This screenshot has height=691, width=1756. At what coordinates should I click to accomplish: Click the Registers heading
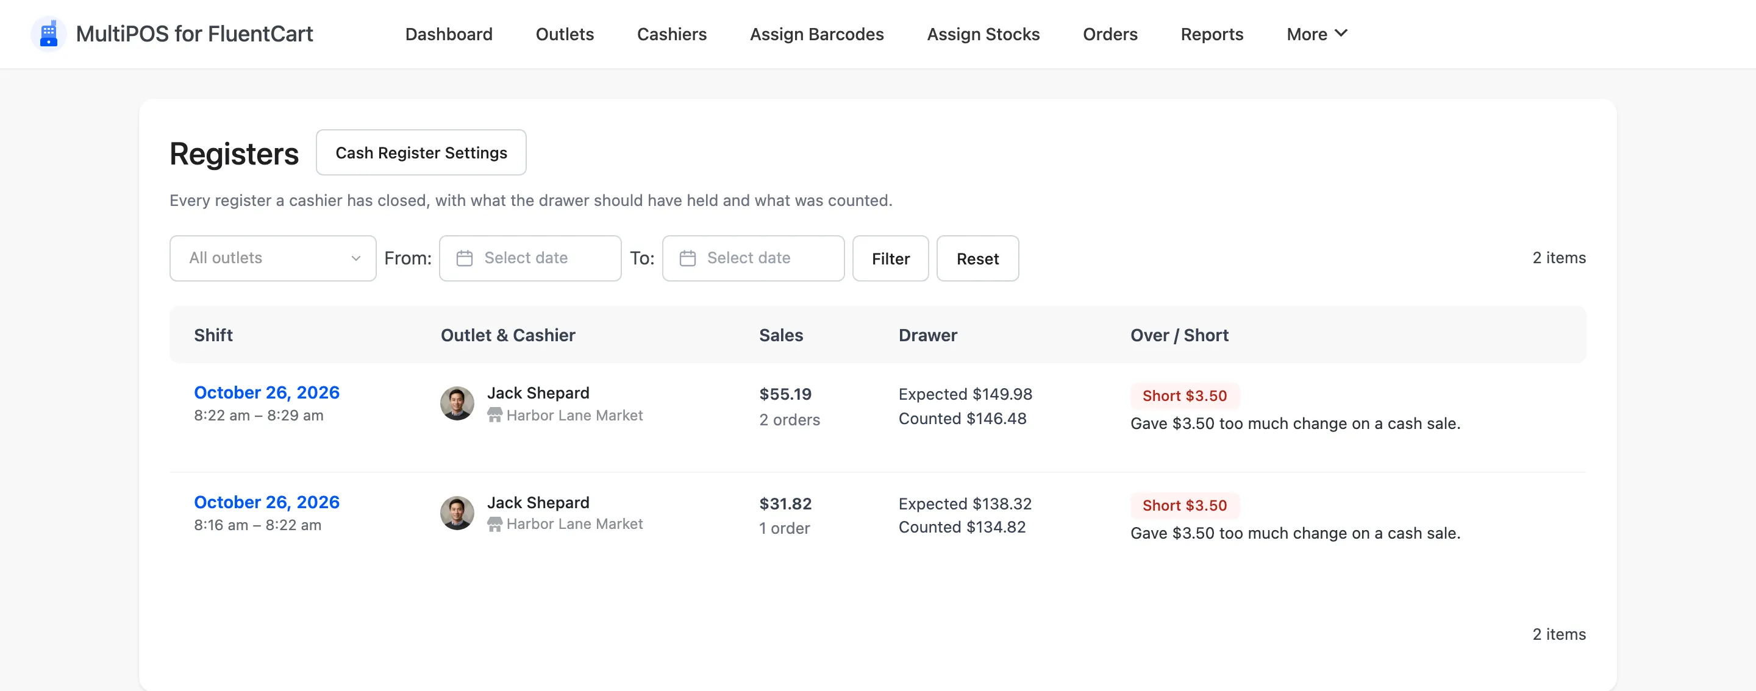tap(234, 154)
